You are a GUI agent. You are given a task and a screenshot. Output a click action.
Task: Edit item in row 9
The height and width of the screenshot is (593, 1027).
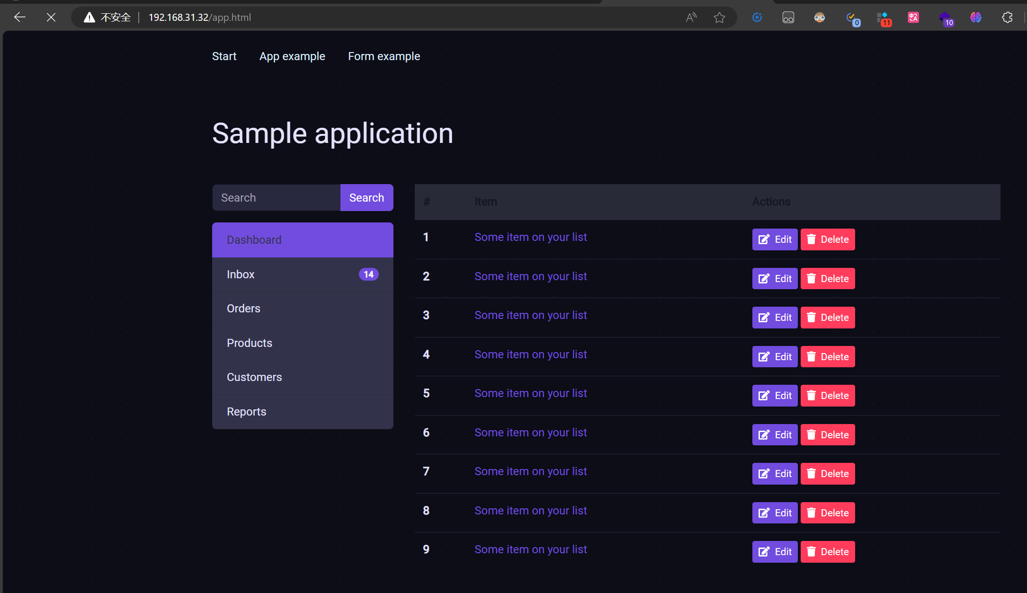tap(775, 552)
